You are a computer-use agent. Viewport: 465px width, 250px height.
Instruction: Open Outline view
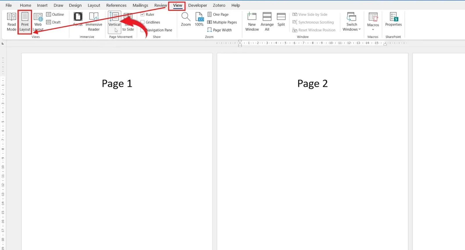click(55, 15)
